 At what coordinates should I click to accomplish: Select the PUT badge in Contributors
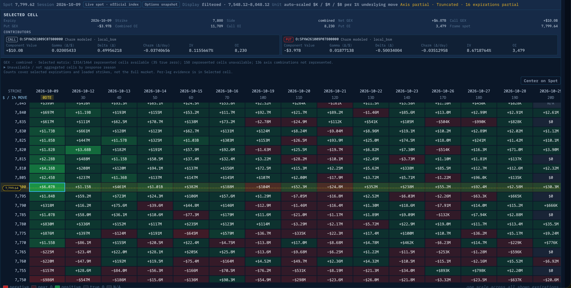288,39
